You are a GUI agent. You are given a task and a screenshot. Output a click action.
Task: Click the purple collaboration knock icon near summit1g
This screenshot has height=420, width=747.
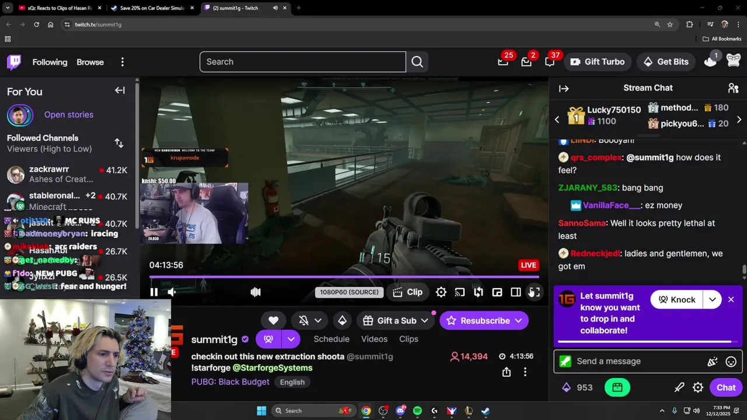(268, 339)
